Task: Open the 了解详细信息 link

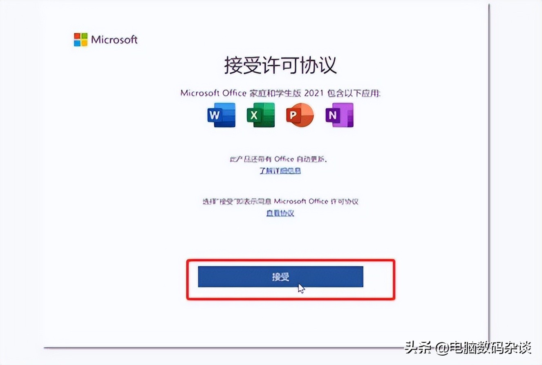Action: [x=280, y=171]
